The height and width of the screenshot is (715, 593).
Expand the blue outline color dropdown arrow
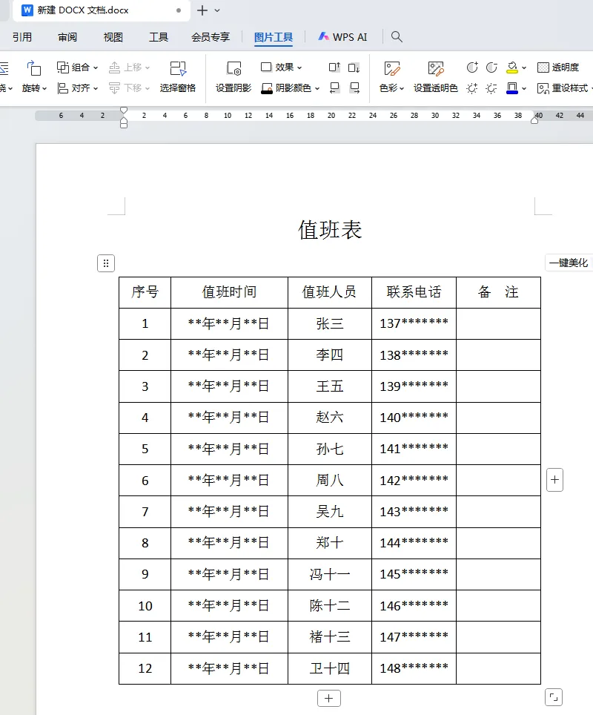[524, 88]
